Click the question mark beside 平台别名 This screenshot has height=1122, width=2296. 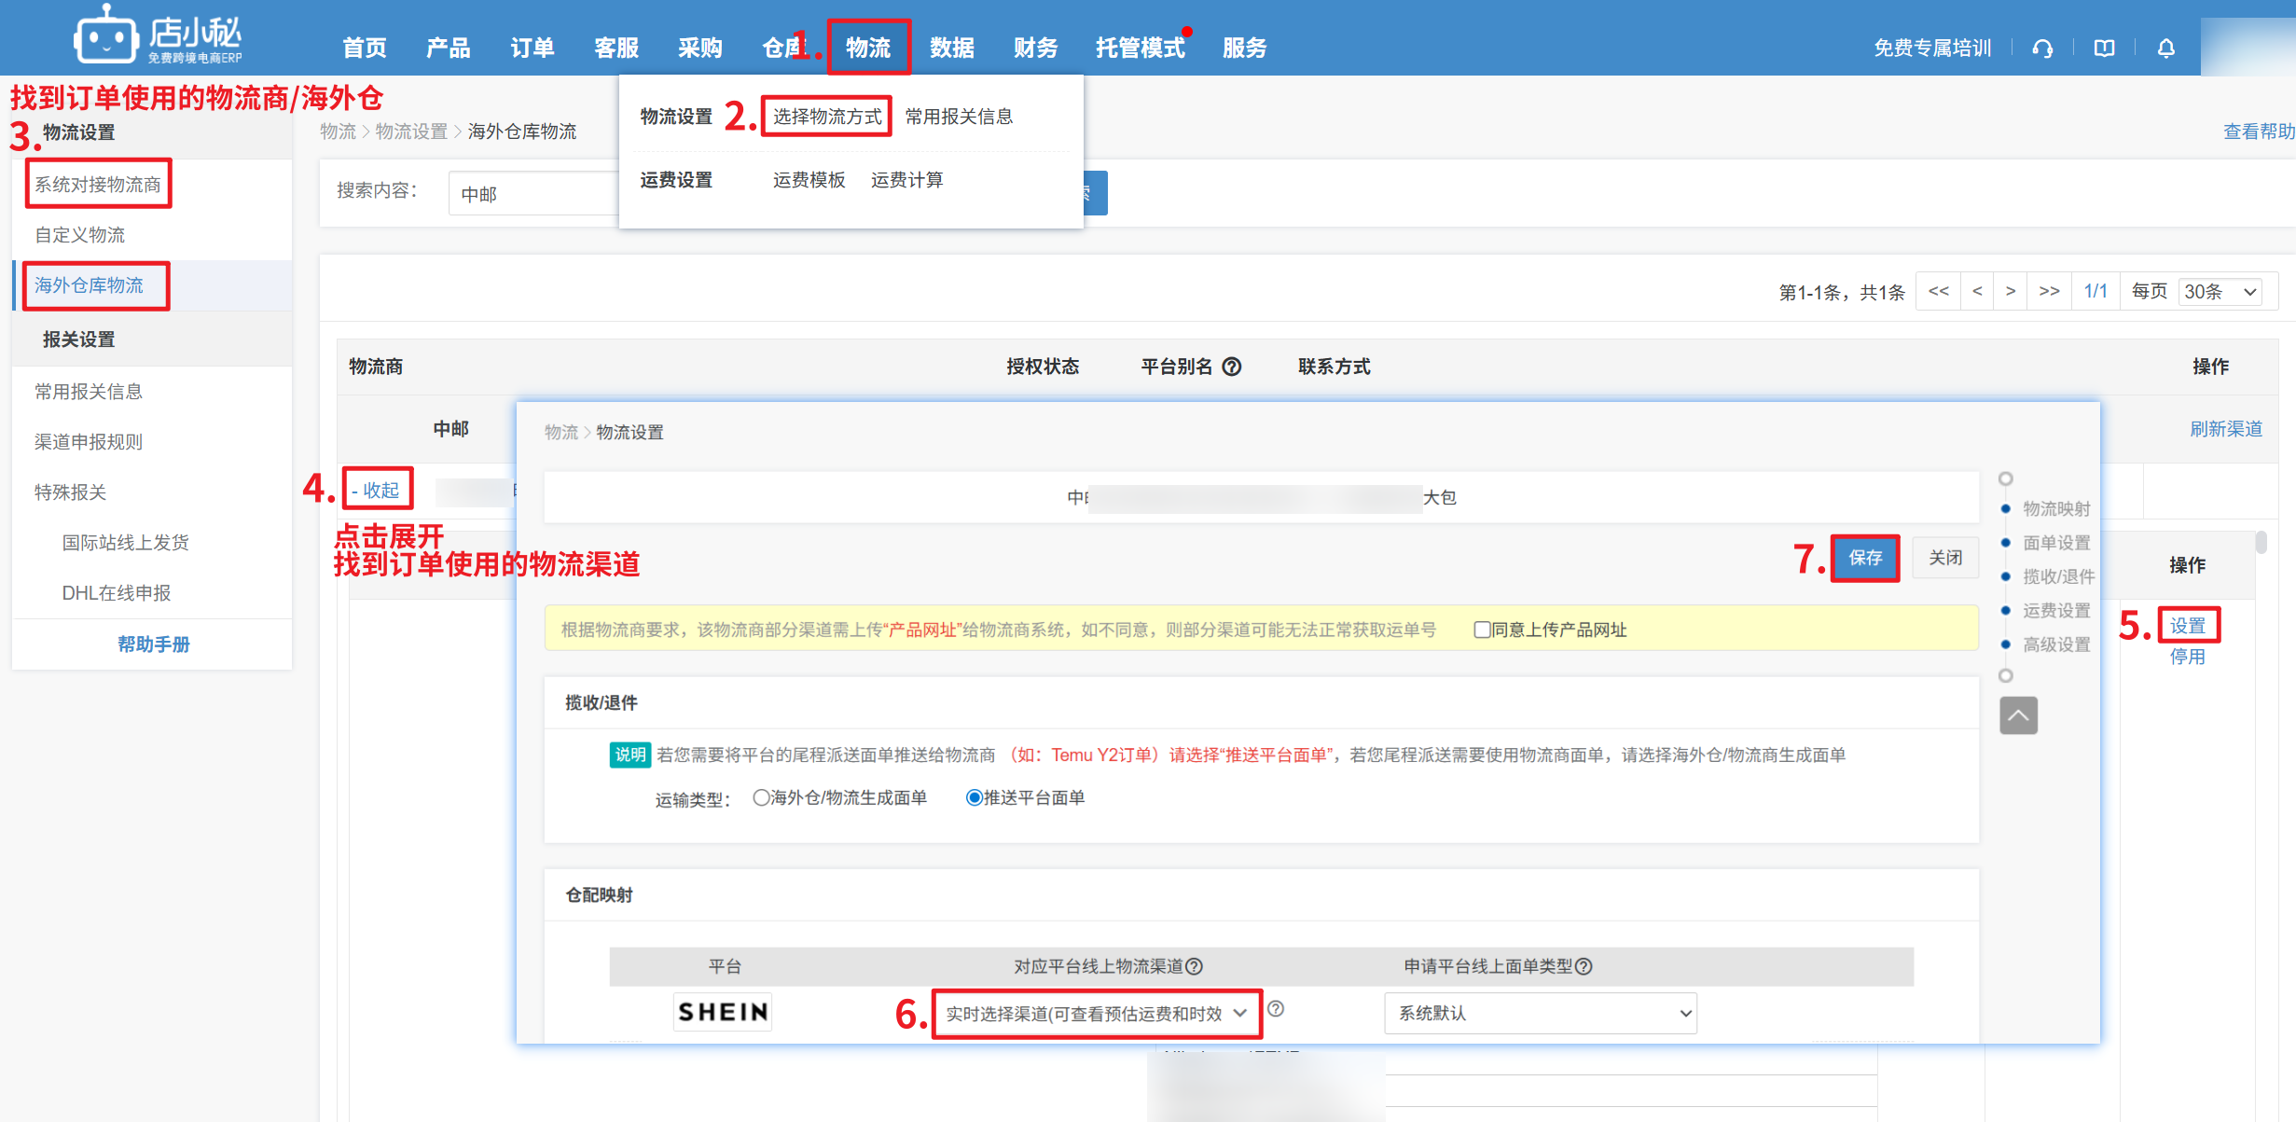pos(1232,367)
